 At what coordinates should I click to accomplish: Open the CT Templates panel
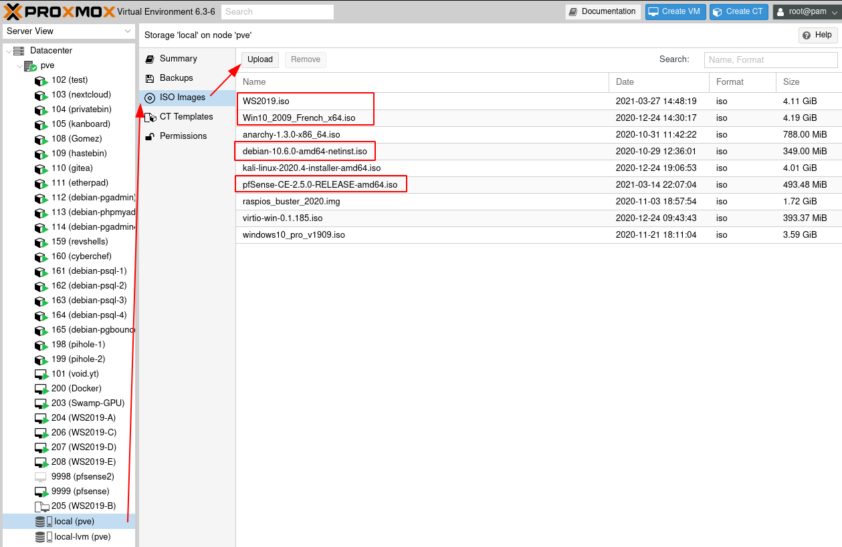pos(186,117)
